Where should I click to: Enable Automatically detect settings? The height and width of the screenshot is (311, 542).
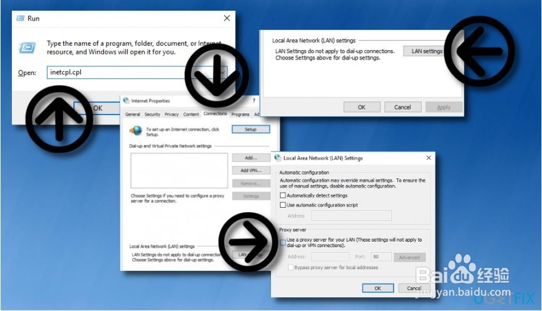[x=283, y=195]
